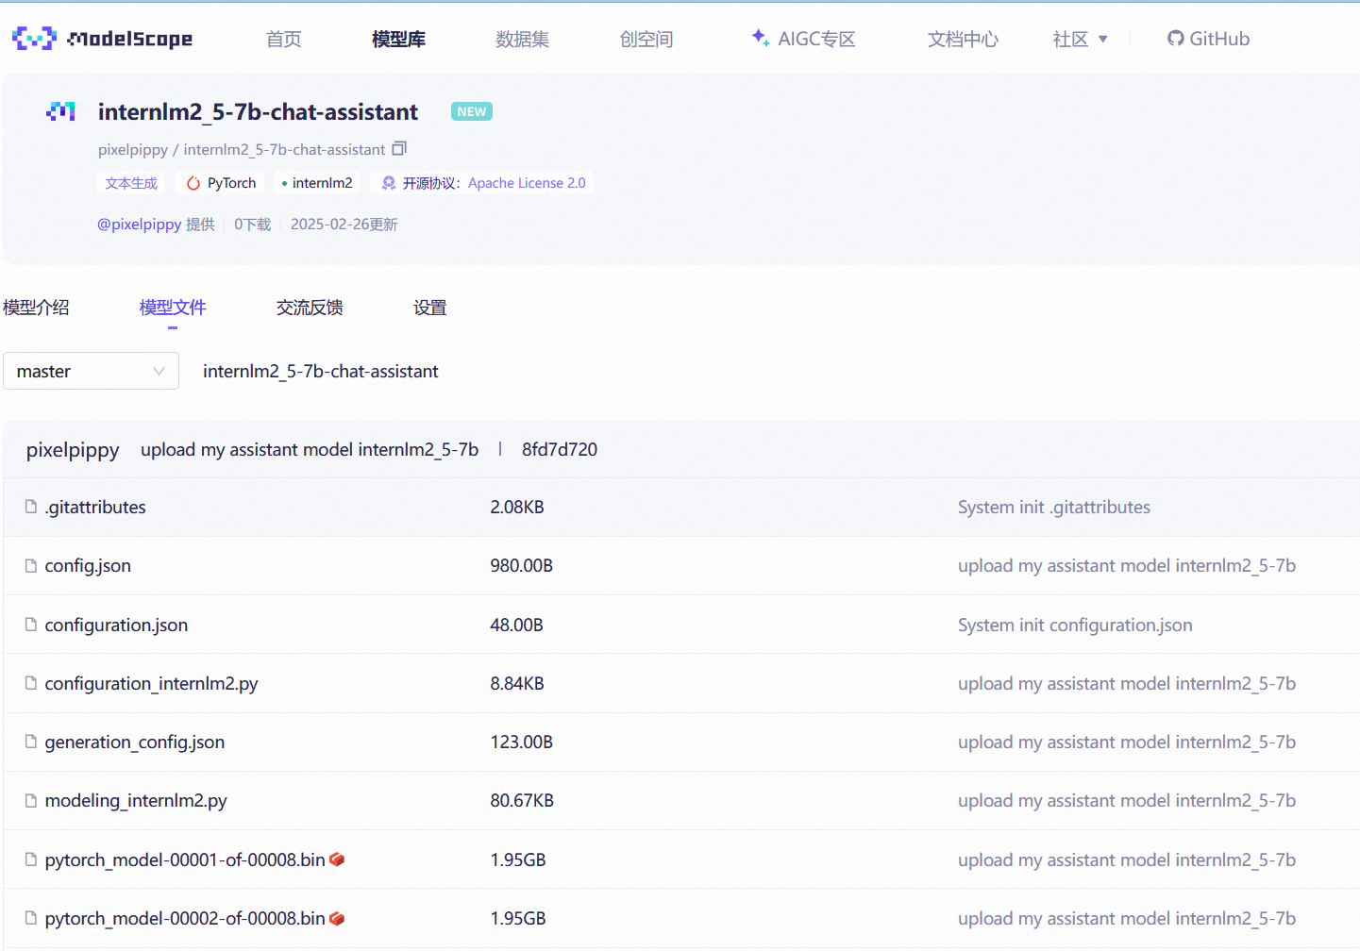Expand the master branch dropdown

coord(91,371)
